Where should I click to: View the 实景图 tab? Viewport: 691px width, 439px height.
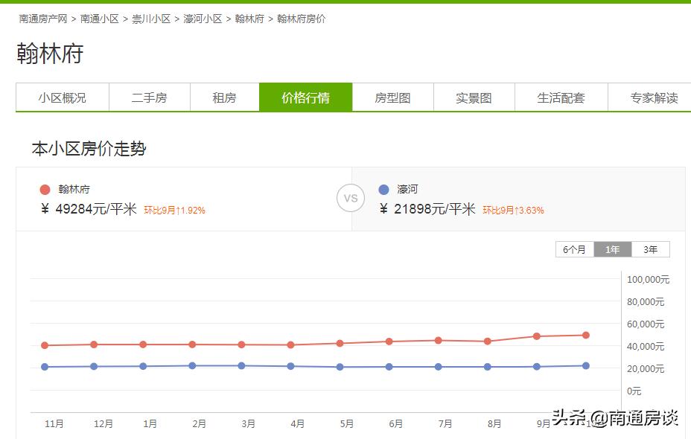tap(474, 97)
